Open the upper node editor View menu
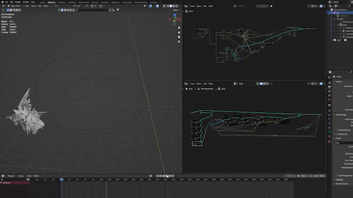353x198 pixels. pyautogui.click(x=192, y=6)
